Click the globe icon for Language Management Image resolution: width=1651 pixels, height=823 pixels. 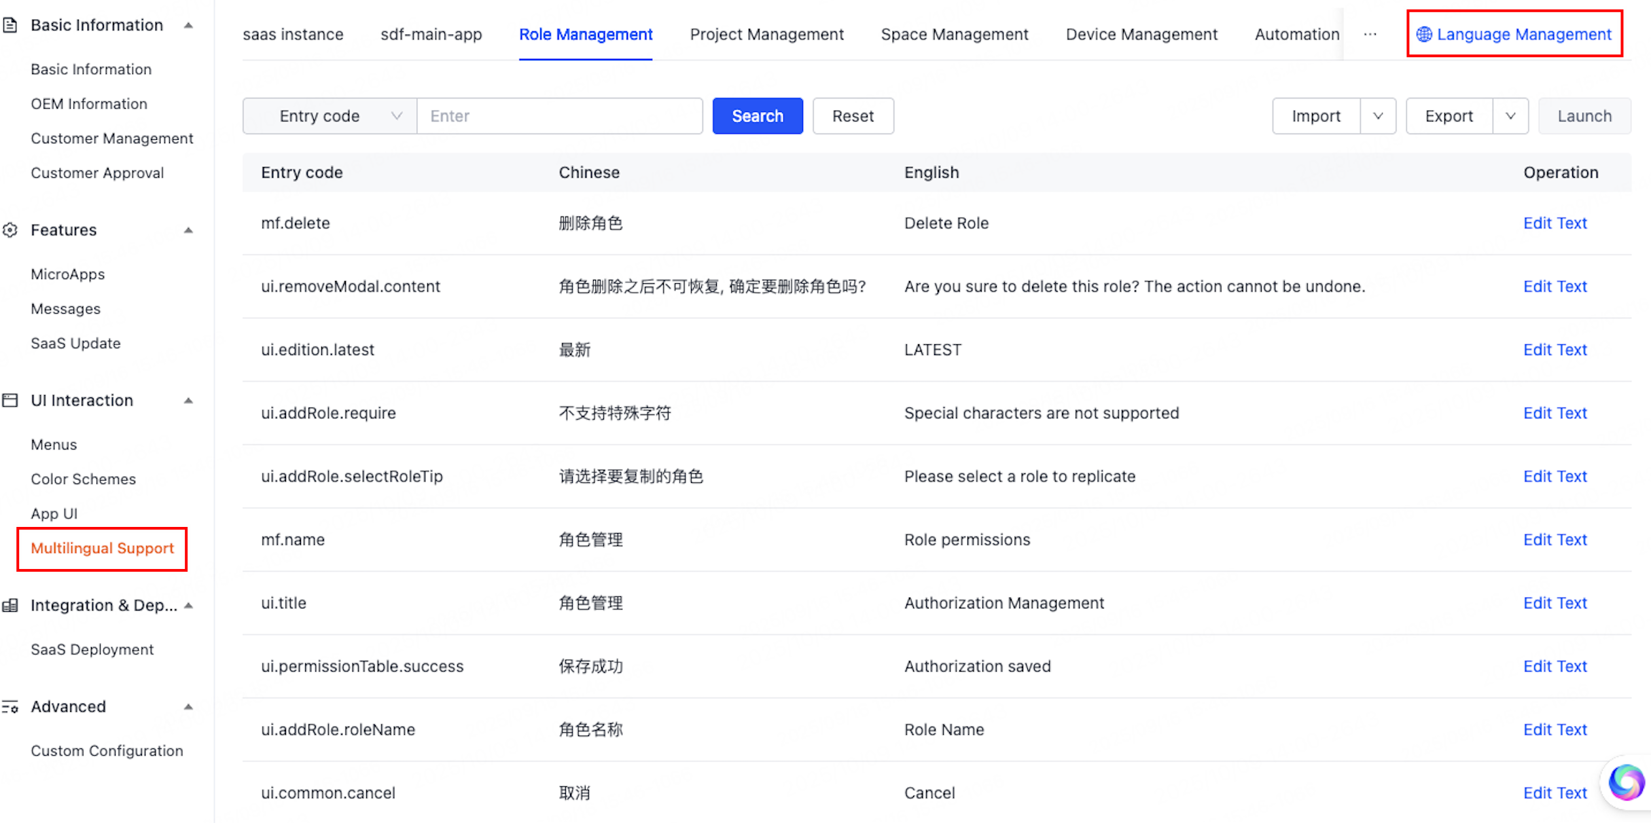tap(1424, 34)
